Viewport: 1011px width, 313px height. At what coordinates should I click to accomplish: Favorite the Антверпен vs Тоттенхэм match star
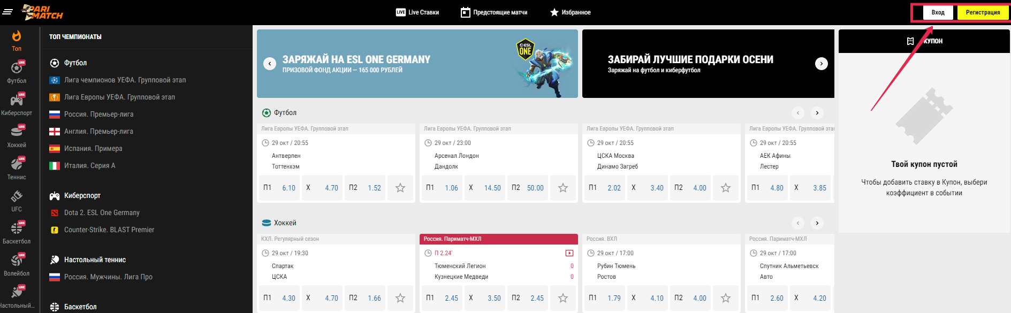coord(400,188)
